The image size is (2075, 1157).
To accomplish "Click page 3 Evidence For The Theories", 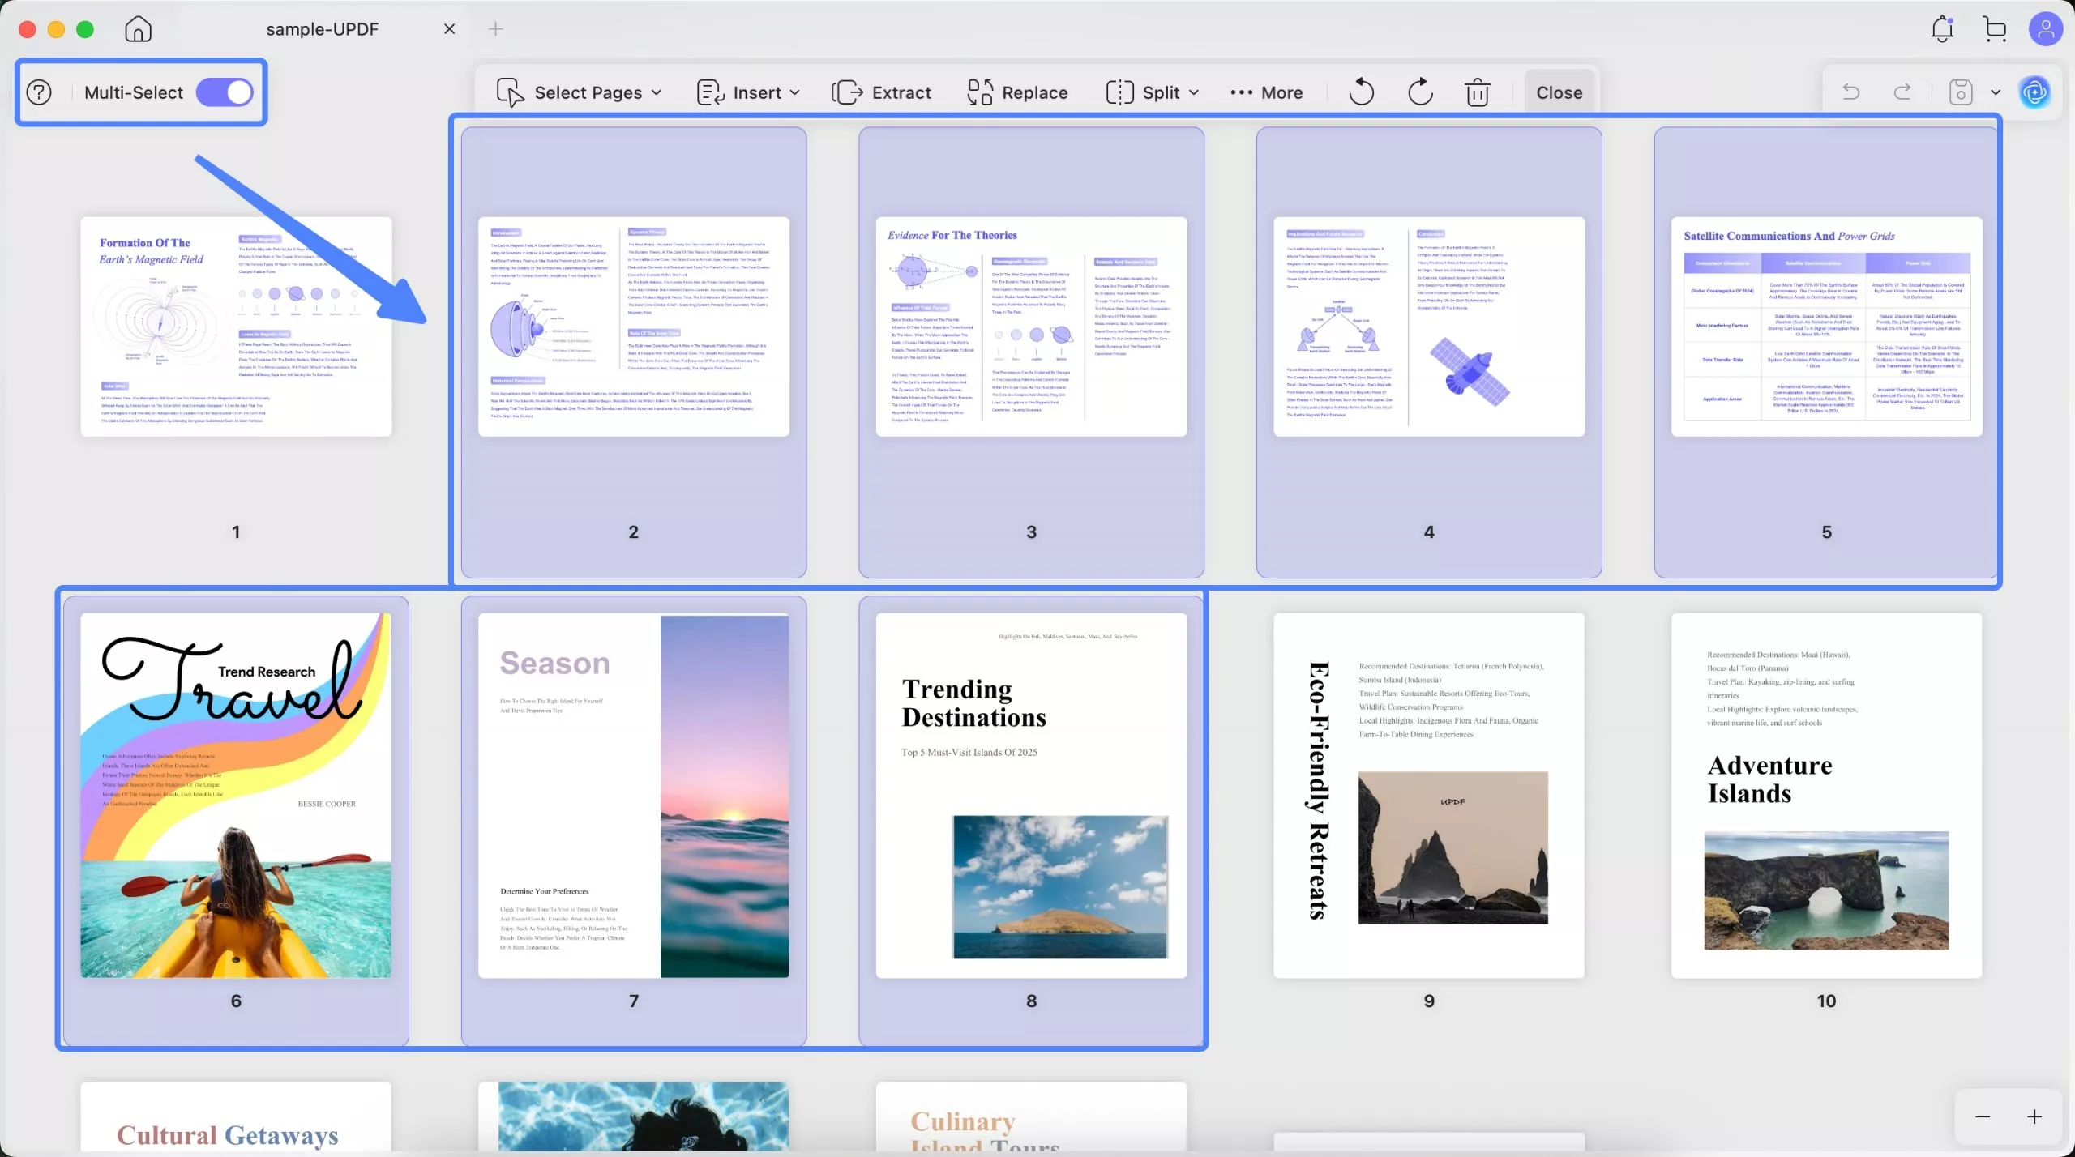I will point(1031,327).
